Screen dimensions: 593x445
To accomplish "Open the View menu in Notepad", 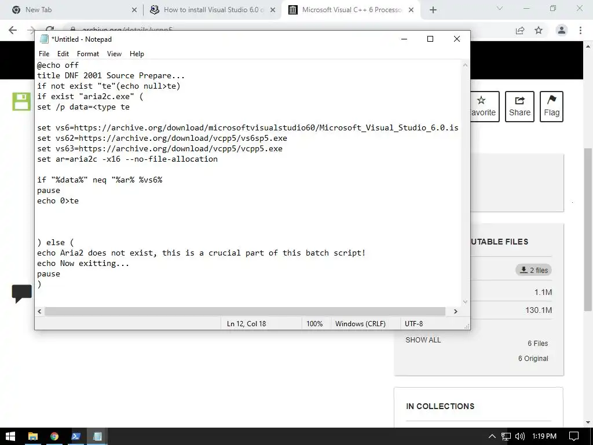I will (114, 54).
